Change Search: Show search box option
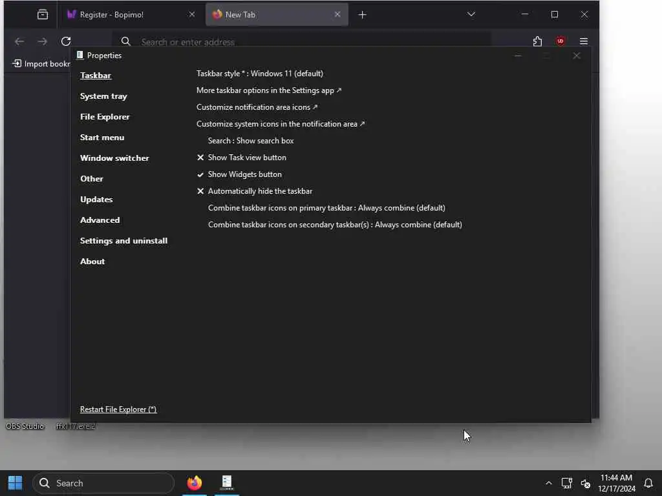The image size is (662, 496). [251, 141]
